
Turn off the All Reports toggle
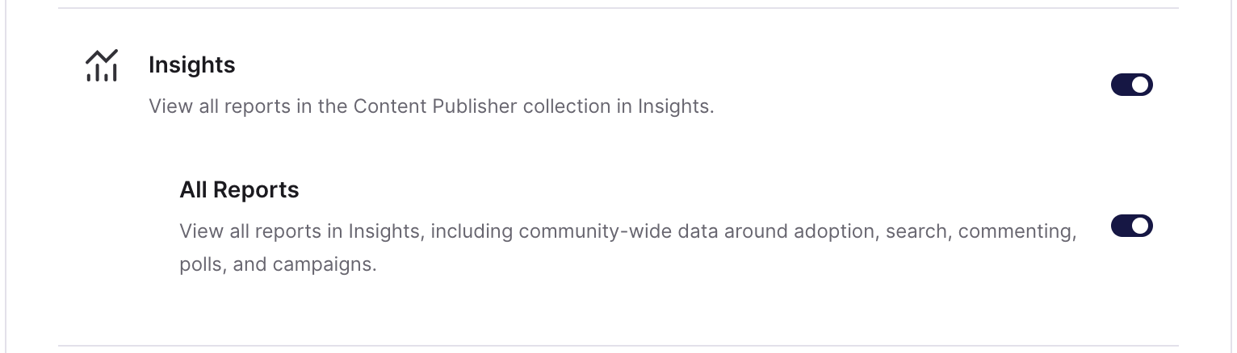coord(1132,226)
